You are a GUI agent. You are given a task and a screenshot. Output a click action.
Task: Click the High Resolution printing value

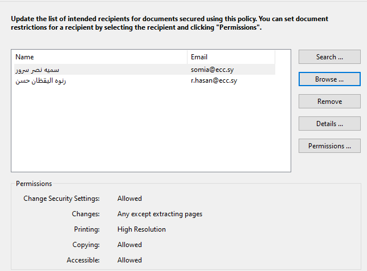coord(141,229)
